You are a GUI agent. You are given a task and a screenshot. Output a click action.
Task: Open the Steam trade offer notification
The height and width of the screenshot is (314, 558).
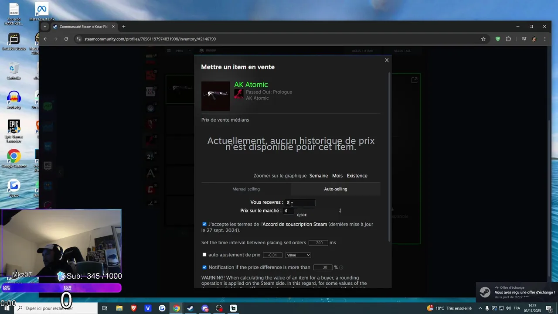point(517,292)
